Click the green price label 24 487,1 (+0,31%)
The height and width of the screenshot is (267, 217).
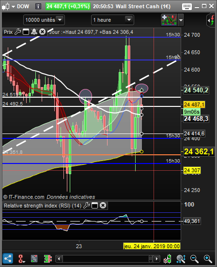68,6
